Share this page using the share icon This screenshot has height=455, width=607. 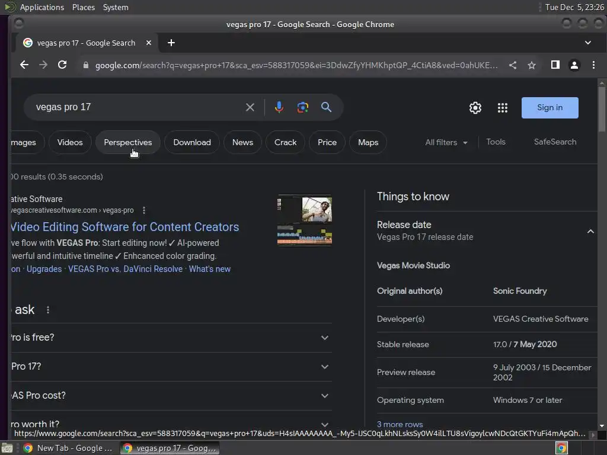(x=513, y=65)
